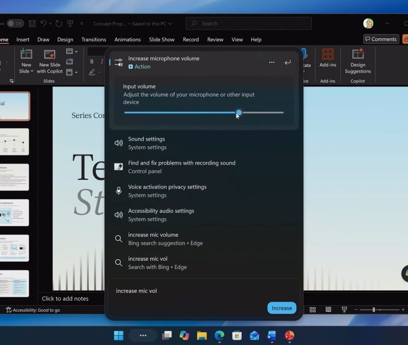Viewport: 408px width, 345px height.
Task: Click the zoom slider handle in status bar
Action: tap(374, 310)
